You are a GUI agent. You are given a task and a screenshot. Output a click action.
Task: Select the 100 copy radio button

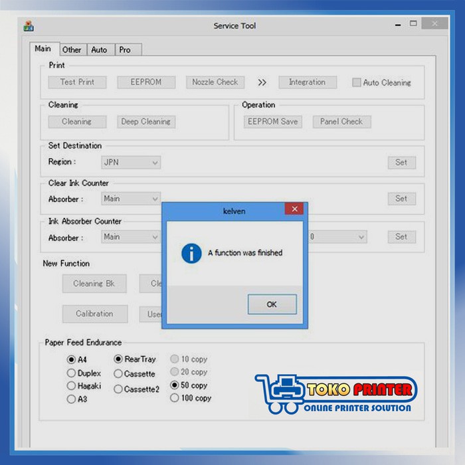[x=174, y=398]
